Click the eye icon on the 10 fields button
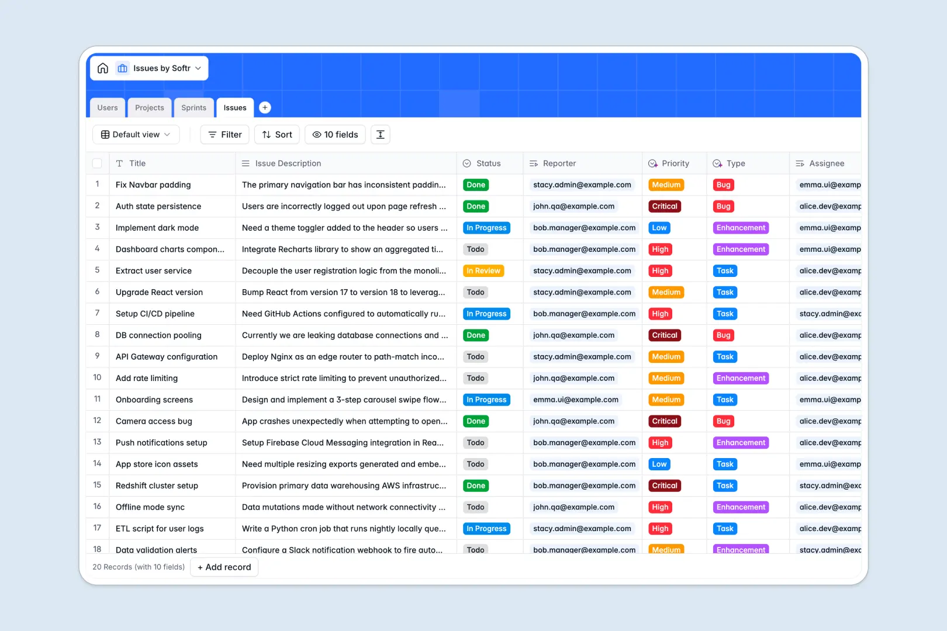Image resolution: width=947 pixels, height=631 pixels. click(316, 134)
